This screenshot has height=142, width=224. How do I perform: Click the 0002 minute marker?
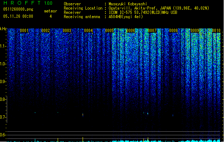pos(46,31)
